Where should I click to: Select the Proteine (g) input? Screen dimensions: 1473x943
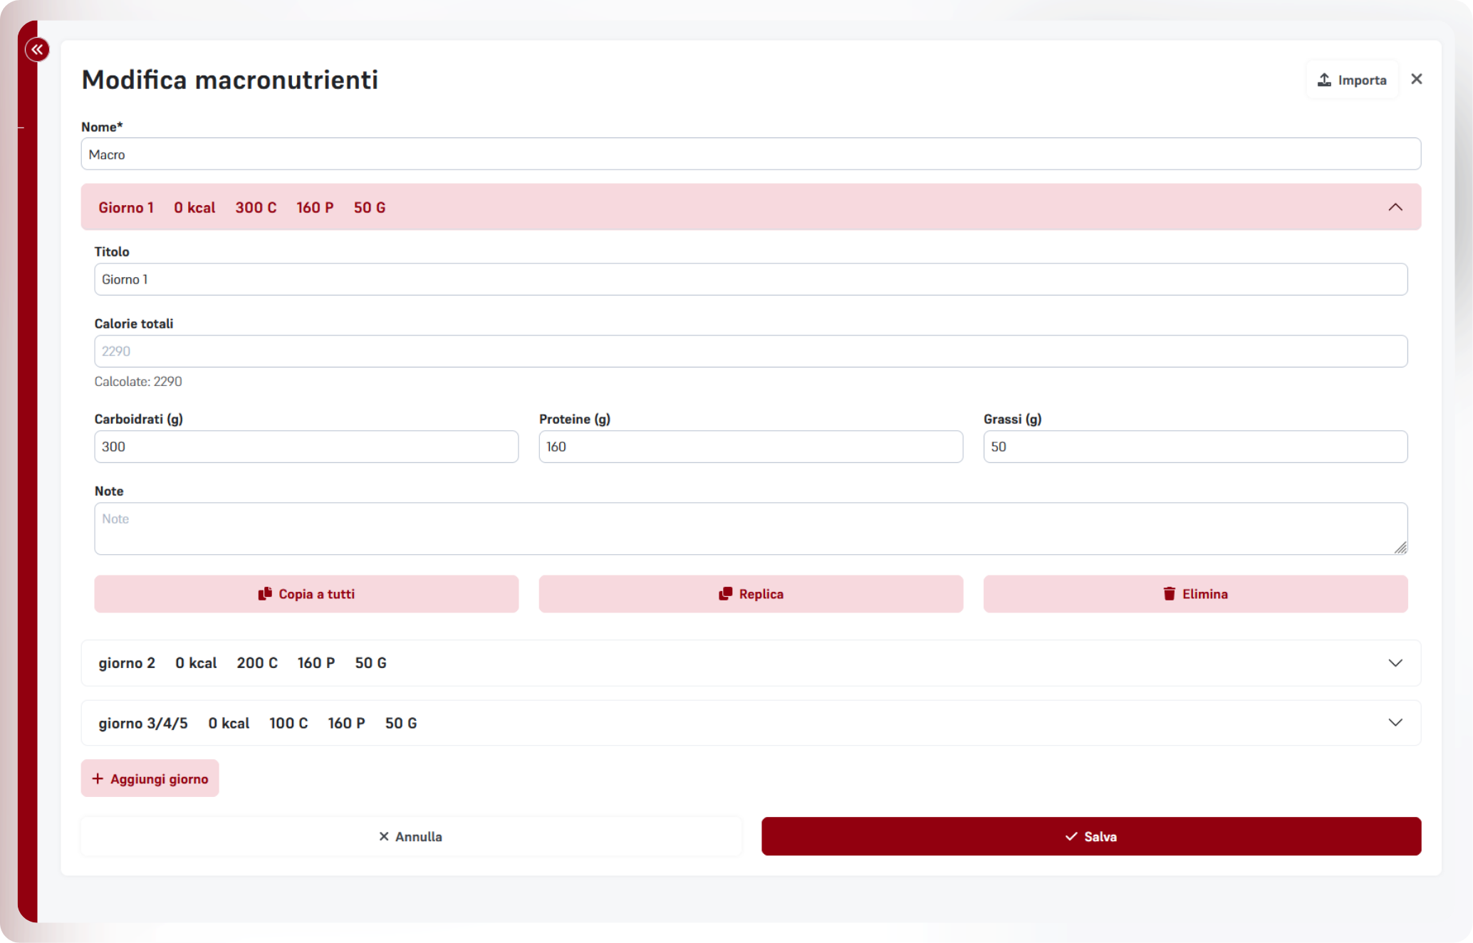[x=751, y=447]
